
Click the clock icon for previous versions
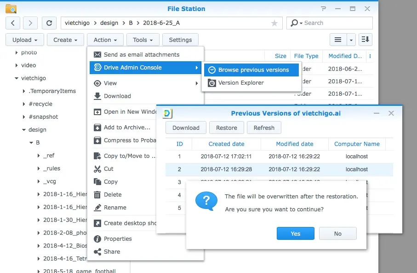(x=211, y=70)
